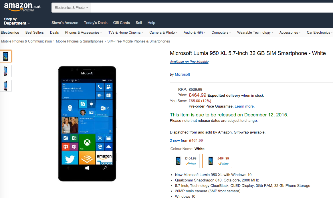The height and width of the screenshot is (198, 333).
Task: Click Learn more about Pre-order Price Guarantee
Action: click(244, 106)
